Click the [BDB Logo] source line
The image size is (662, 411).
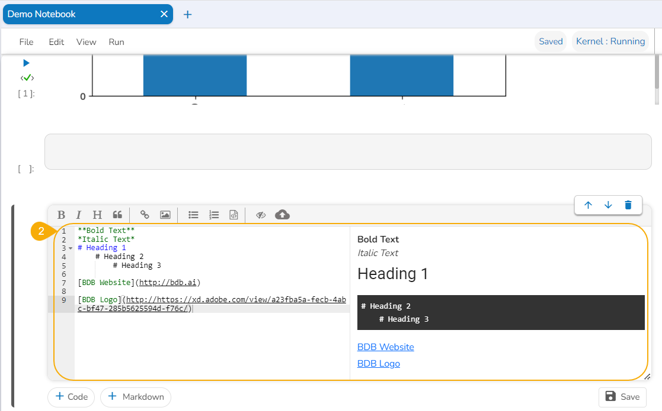(x=212, y=304)
